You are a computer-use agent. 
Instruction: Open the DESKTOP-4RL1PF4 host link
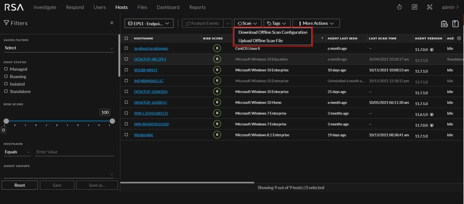pyautogui.click(x=150, y=59)
